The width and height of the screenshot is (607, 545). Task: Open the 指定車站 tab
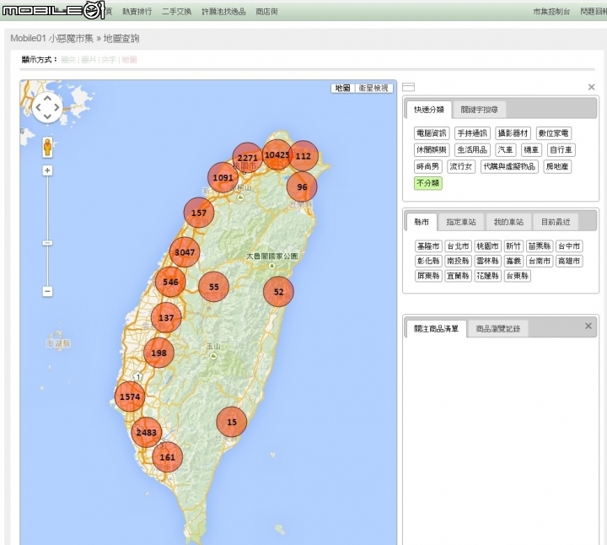click(461, 222)
